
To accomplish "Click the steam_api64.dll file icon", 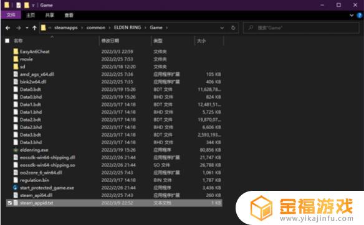I will pyautogui.click(x=16, y=195).
